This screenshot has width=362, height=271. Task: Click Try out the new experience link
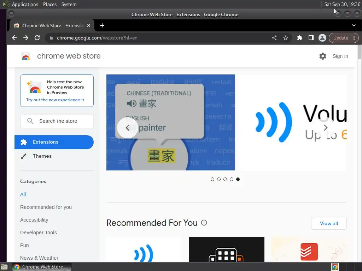point(55,100)
